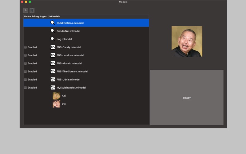Toggle Enabled checkbox in FNS-Udnie row
246x154 pixels.
coord(26,79)
